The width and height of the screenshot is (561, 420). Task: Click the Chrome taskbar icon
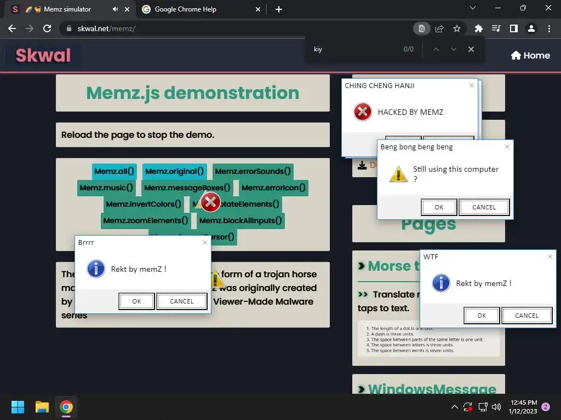click(x=66, y=407)
